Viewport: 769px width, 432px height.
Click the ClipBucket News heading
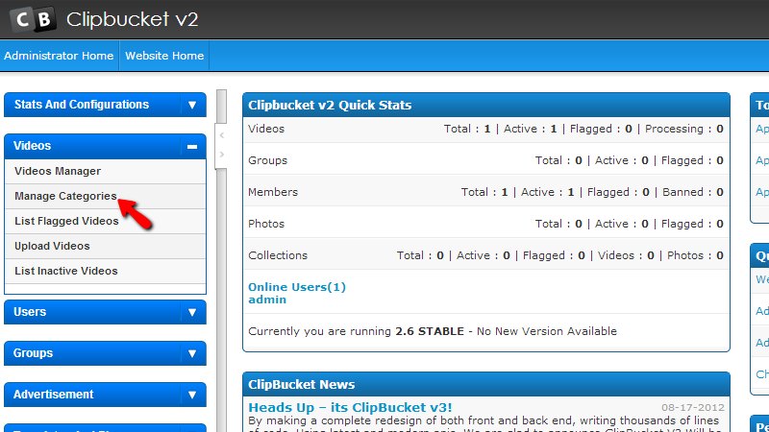click(x=301, y=385)
